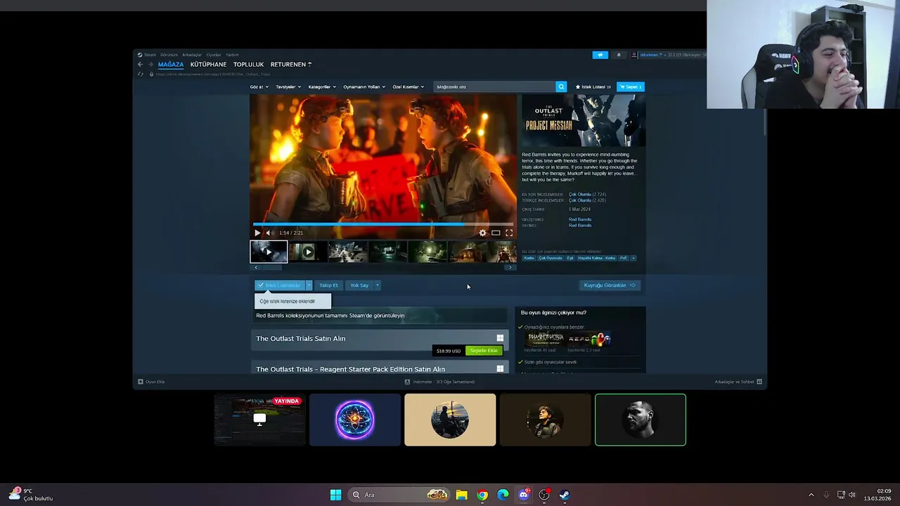Open the Sepet cart button
The height and width of the screenshot is (506, 900).
click(x=630, y=86)
